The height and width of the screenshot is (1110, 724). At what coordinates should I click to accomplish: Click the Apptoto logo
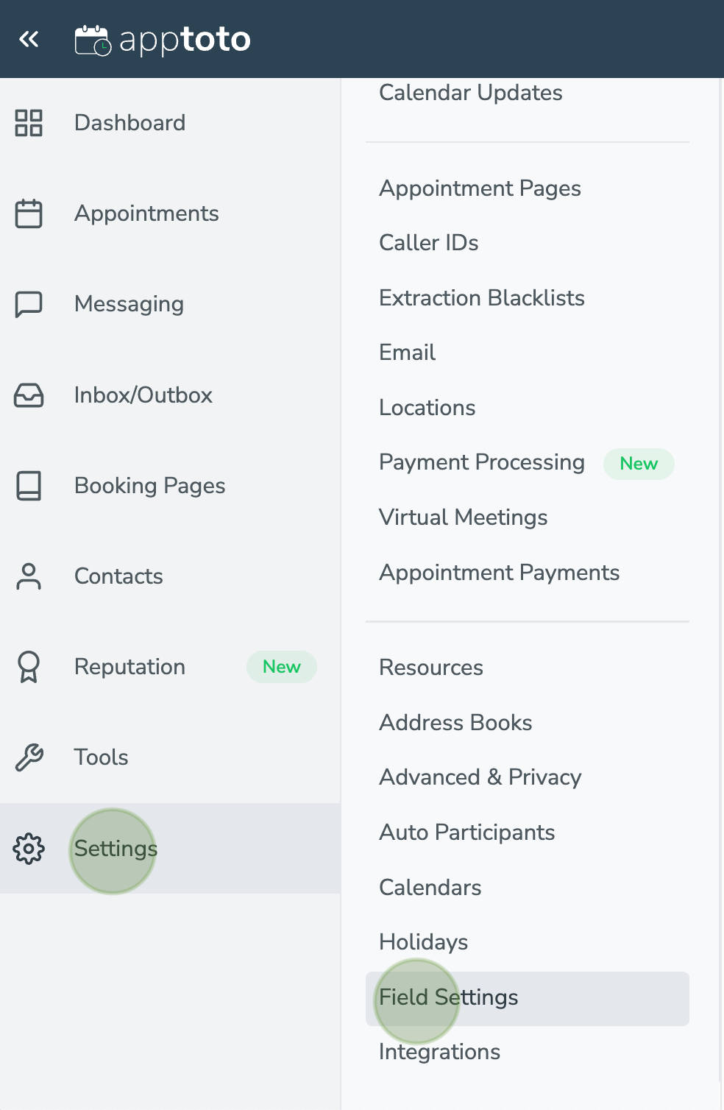click(163, 40)
